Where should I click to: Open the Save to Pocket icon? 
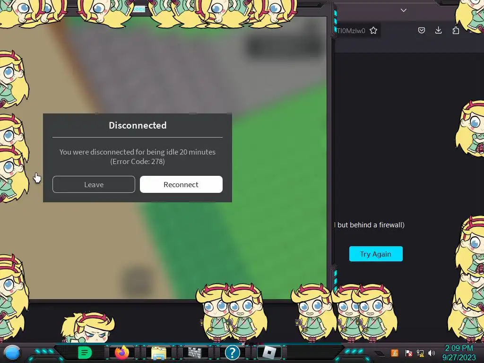pos(421,30)
